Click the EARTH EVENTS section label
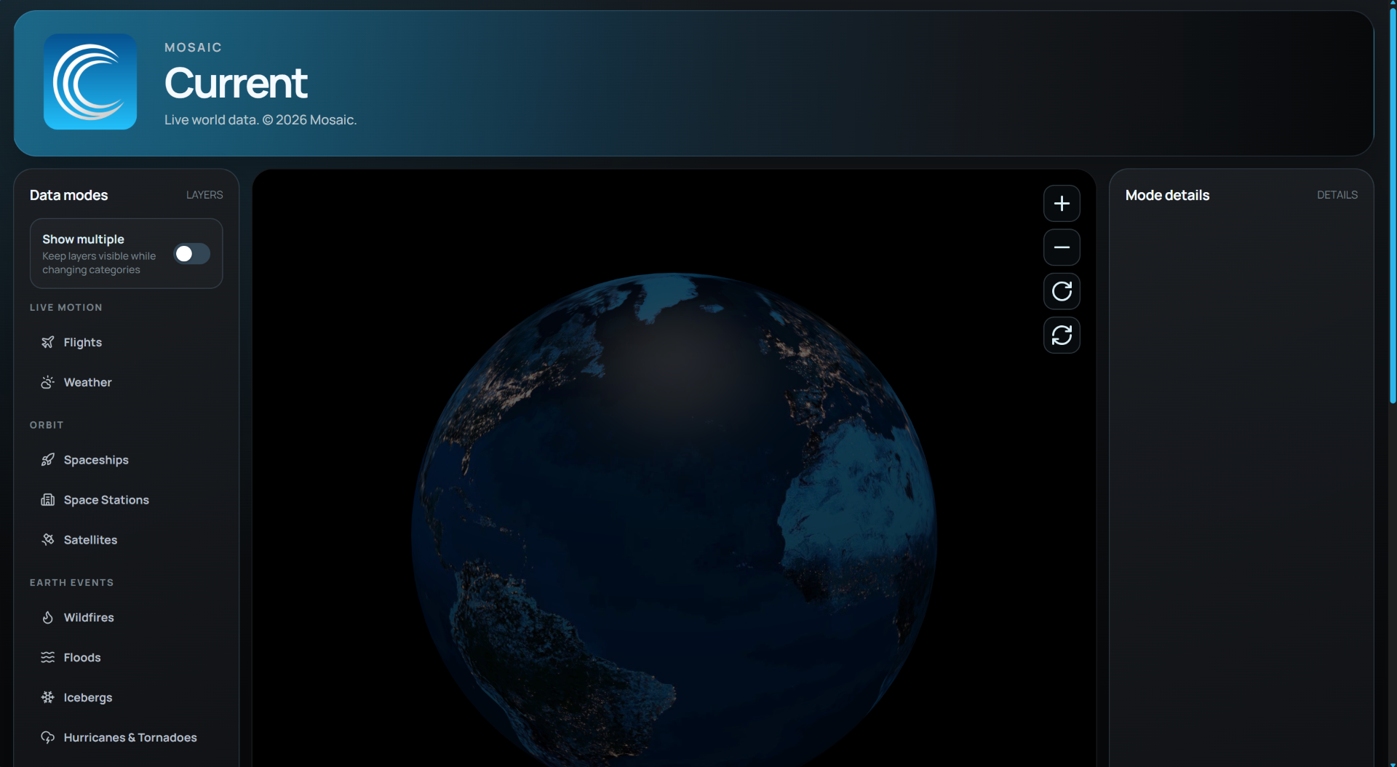The width and height of the screenshot is (1397, 767). (71, 583)
